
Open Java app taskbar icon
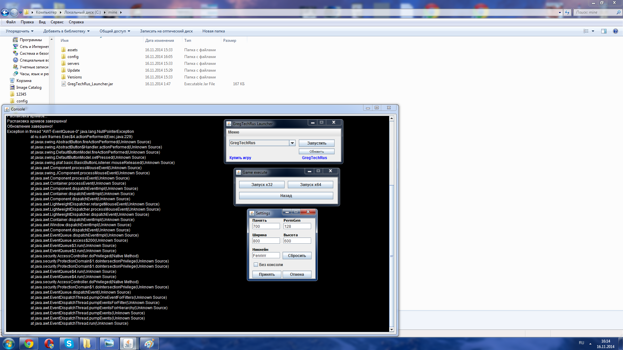point(128,344)
